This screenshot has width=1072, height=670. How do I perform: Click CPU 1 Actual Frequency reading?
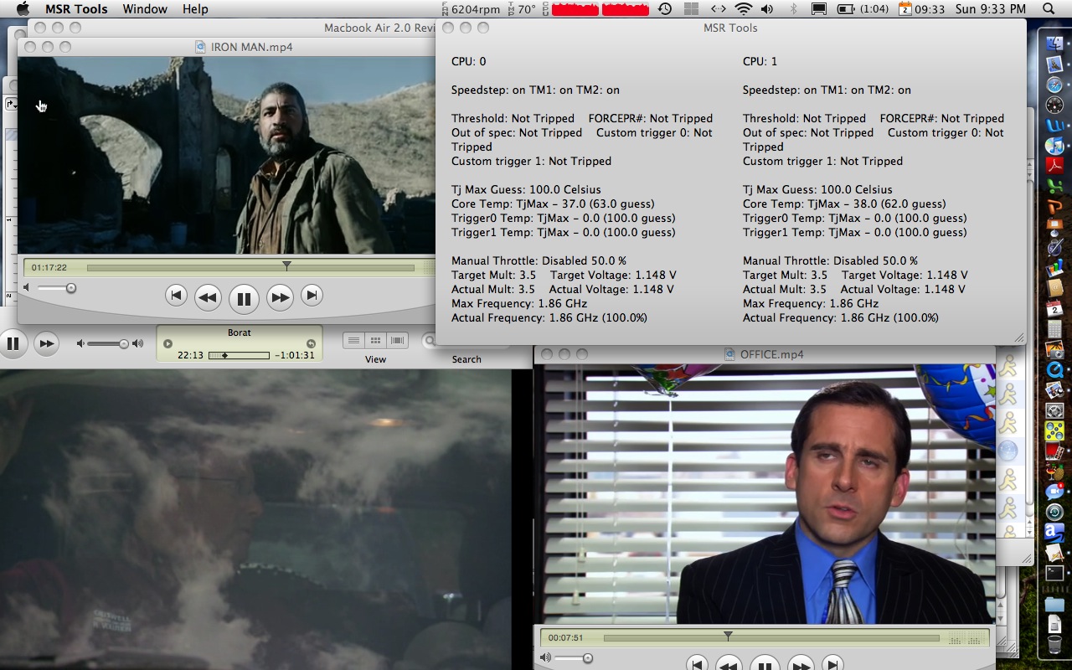[x=841, y=317]
